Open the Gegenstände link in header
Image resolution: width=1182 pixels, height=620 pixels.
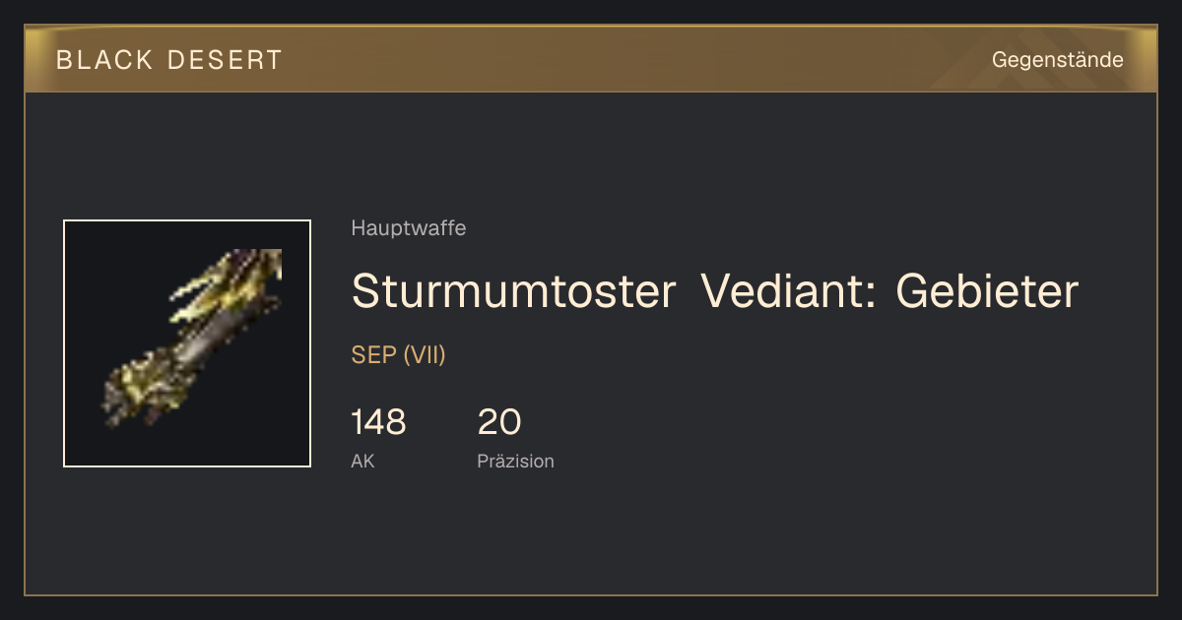point(1057,60)
